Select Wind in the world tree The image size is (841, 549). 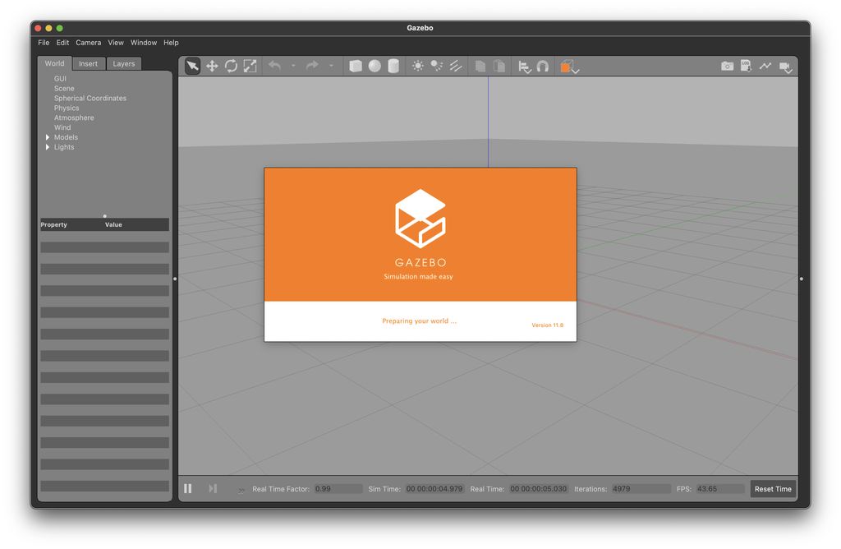tap(62, 127)
